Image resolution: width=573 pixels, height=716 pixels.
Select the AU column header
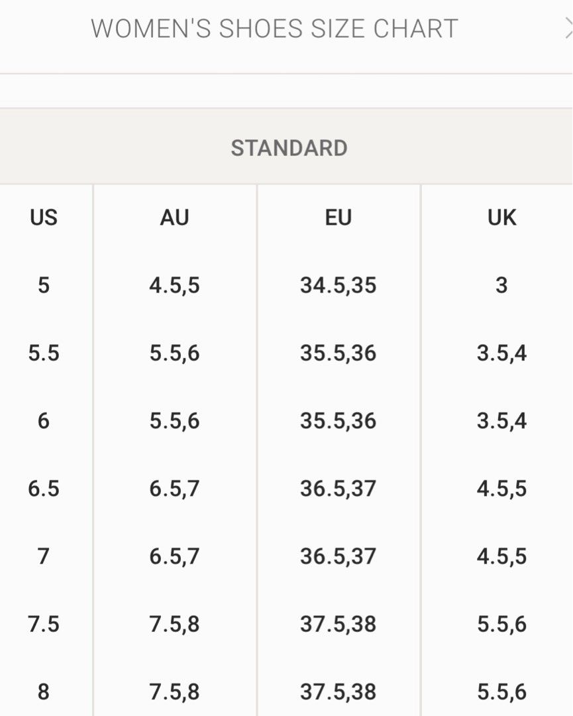[x=174, y=217]
